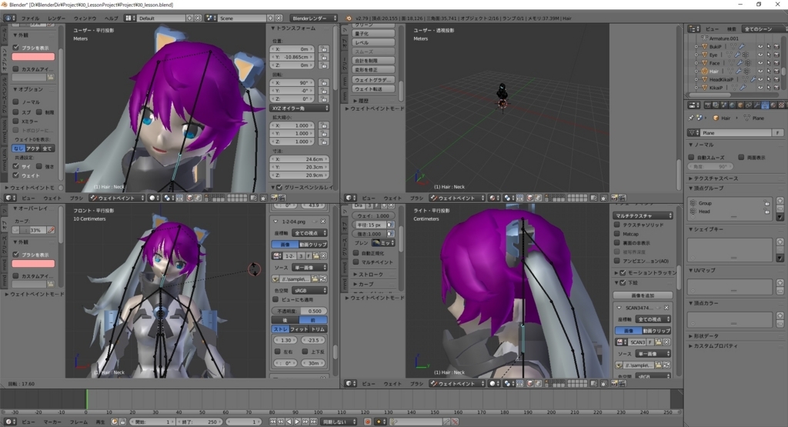Image resolution: width=788 pixels, height=427 pixels.
Task: Expand the HeadKikaiP outliner entry
Action: point(696,79)
